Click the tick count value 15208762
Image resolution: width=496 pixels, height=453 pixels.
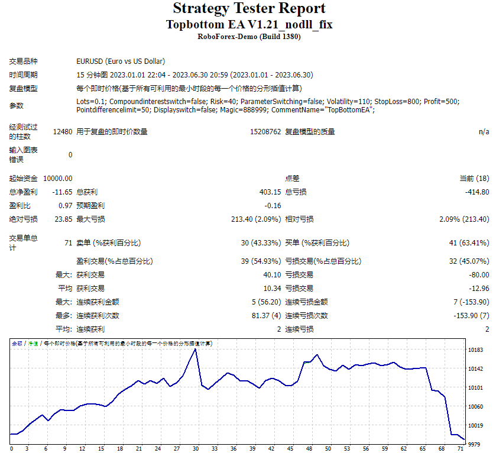[265, 132]
